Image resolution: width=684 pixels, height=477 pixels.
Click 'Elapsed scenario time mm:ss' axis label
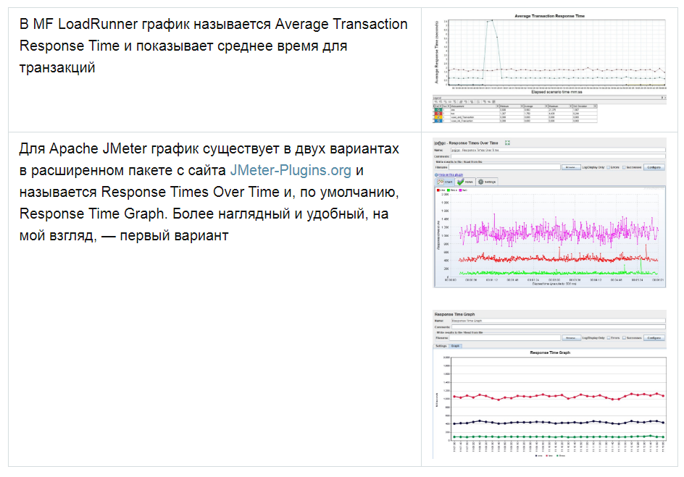point(556,92)
